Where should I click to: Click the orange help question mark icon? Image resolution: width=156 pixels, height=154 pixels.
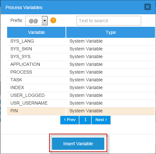(53, 20)
